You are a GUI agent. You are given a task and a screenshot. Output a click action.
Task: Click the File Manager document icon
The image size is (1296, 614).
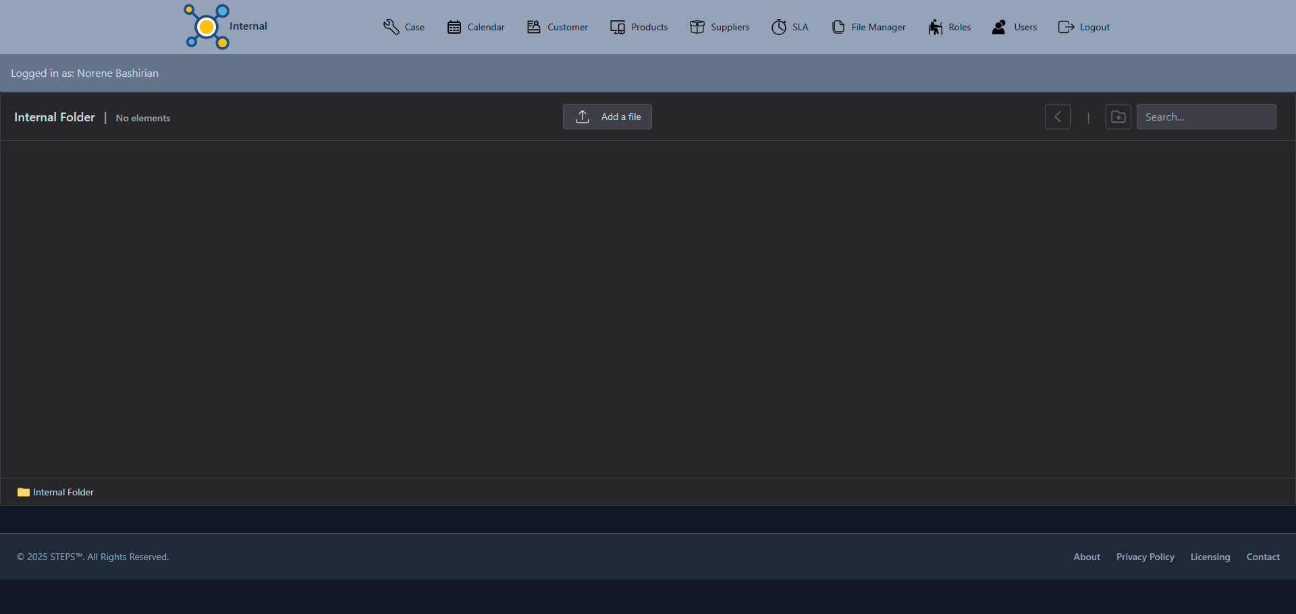pyautogui.click(x=838, y=27)
